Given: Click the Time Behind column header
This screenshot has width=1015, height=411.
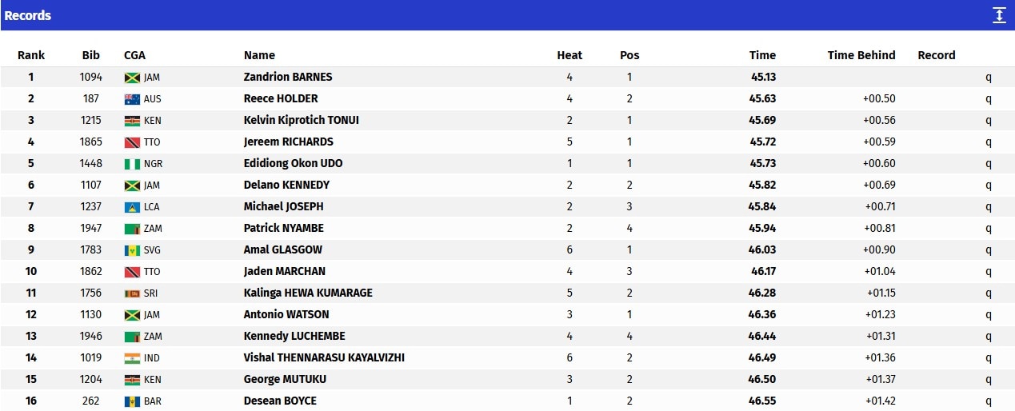Looking at the screenshot, I should point(861,55).
